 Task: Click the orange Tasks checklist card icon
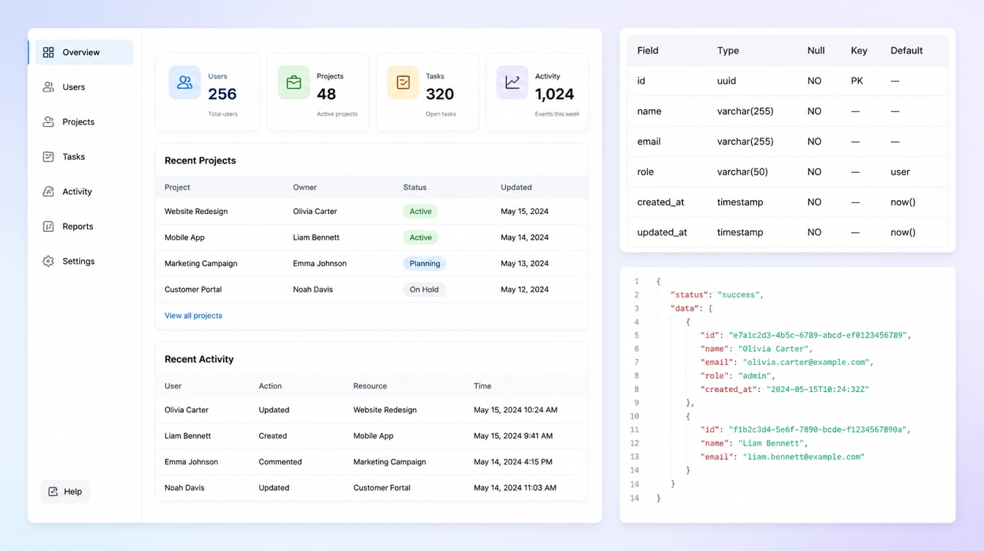point(403,83)
